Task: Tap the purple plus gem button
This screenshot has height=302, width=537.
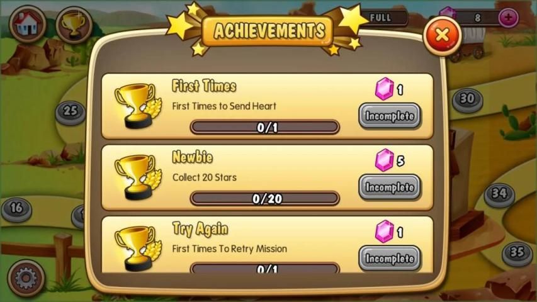Action: (x=508, y=18)
